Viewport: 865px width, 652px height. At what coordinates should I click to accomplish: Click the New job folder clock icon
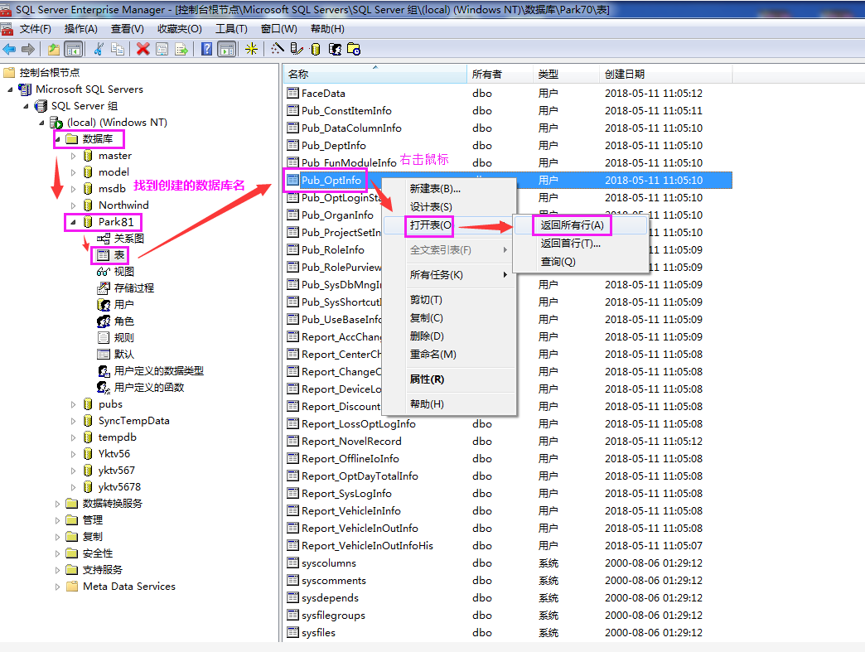354,50
